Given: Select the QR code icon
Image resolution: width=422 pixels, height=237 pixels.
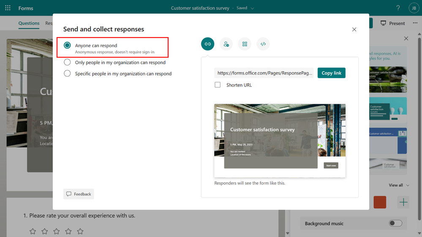Looking at the screenshot, I should (245, 44).
